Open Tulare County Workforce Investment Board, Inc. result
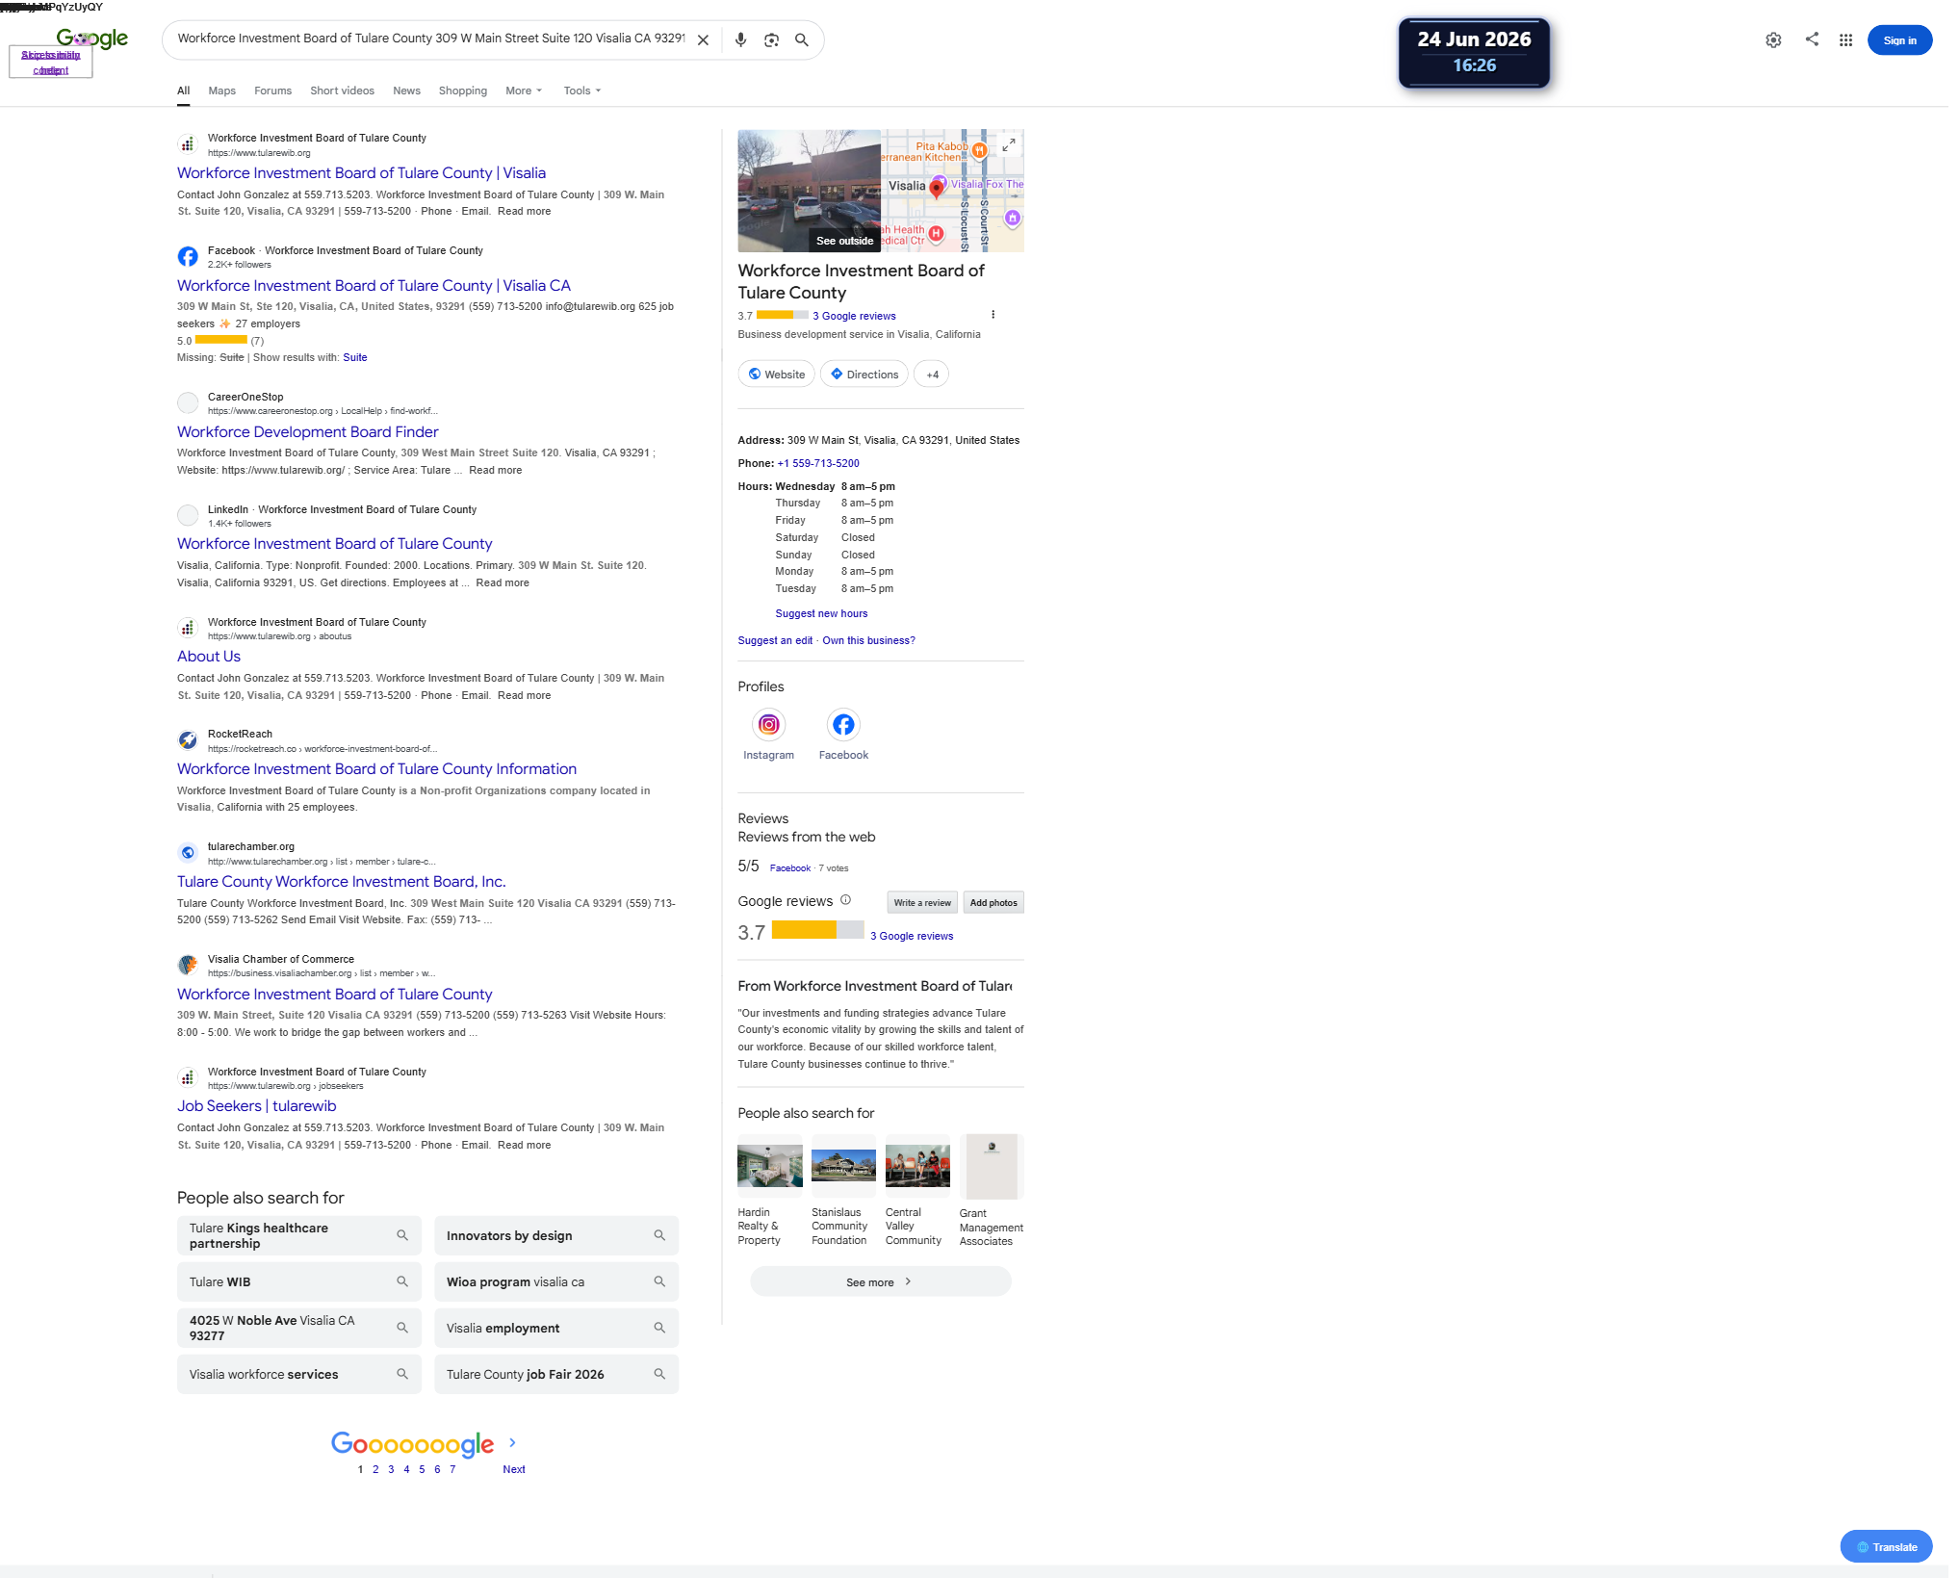The width and height of the screenshot is (1960, 1578). point(341,882)
